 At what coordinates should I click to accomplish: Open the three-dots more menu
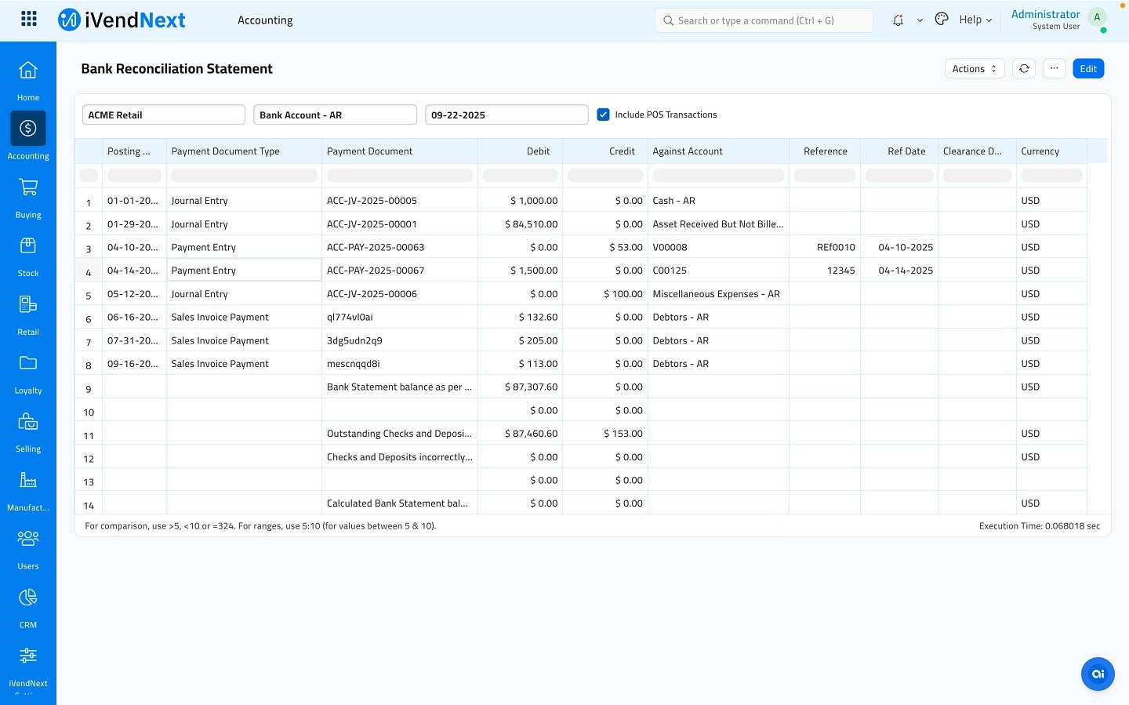pos(1055,69)
